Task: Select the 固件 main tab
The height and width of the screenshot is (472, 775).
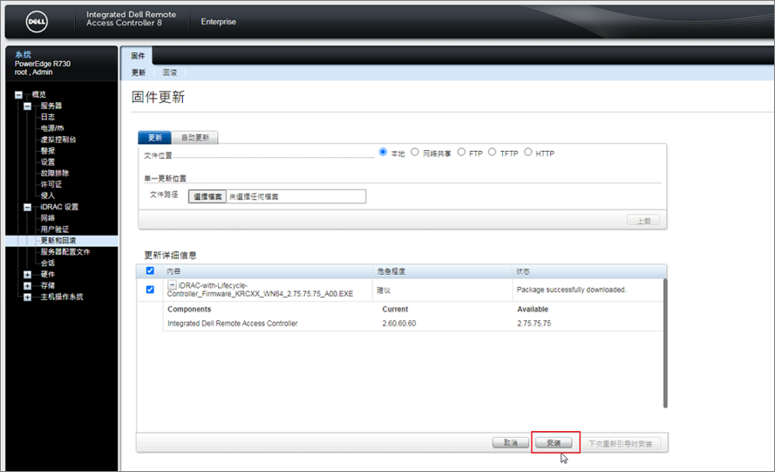Action: 138,56
